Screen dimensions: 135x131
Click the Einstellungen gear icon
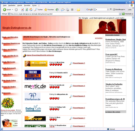click(114, 10)
